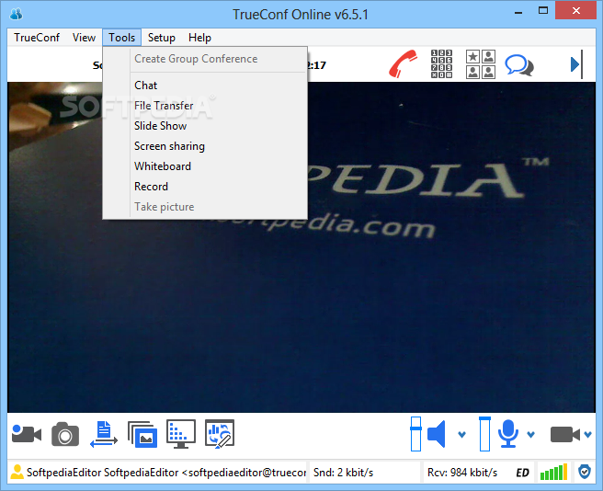This screenshot has height=491, width=603.
Task: Hang up the call with red phone icon
Action: (403, 63)
